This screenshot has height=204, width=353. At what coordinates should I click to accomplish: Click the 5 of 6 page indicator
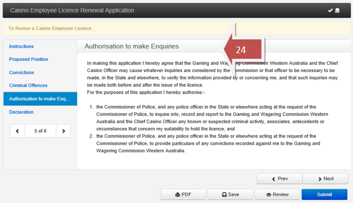point(40,131)
